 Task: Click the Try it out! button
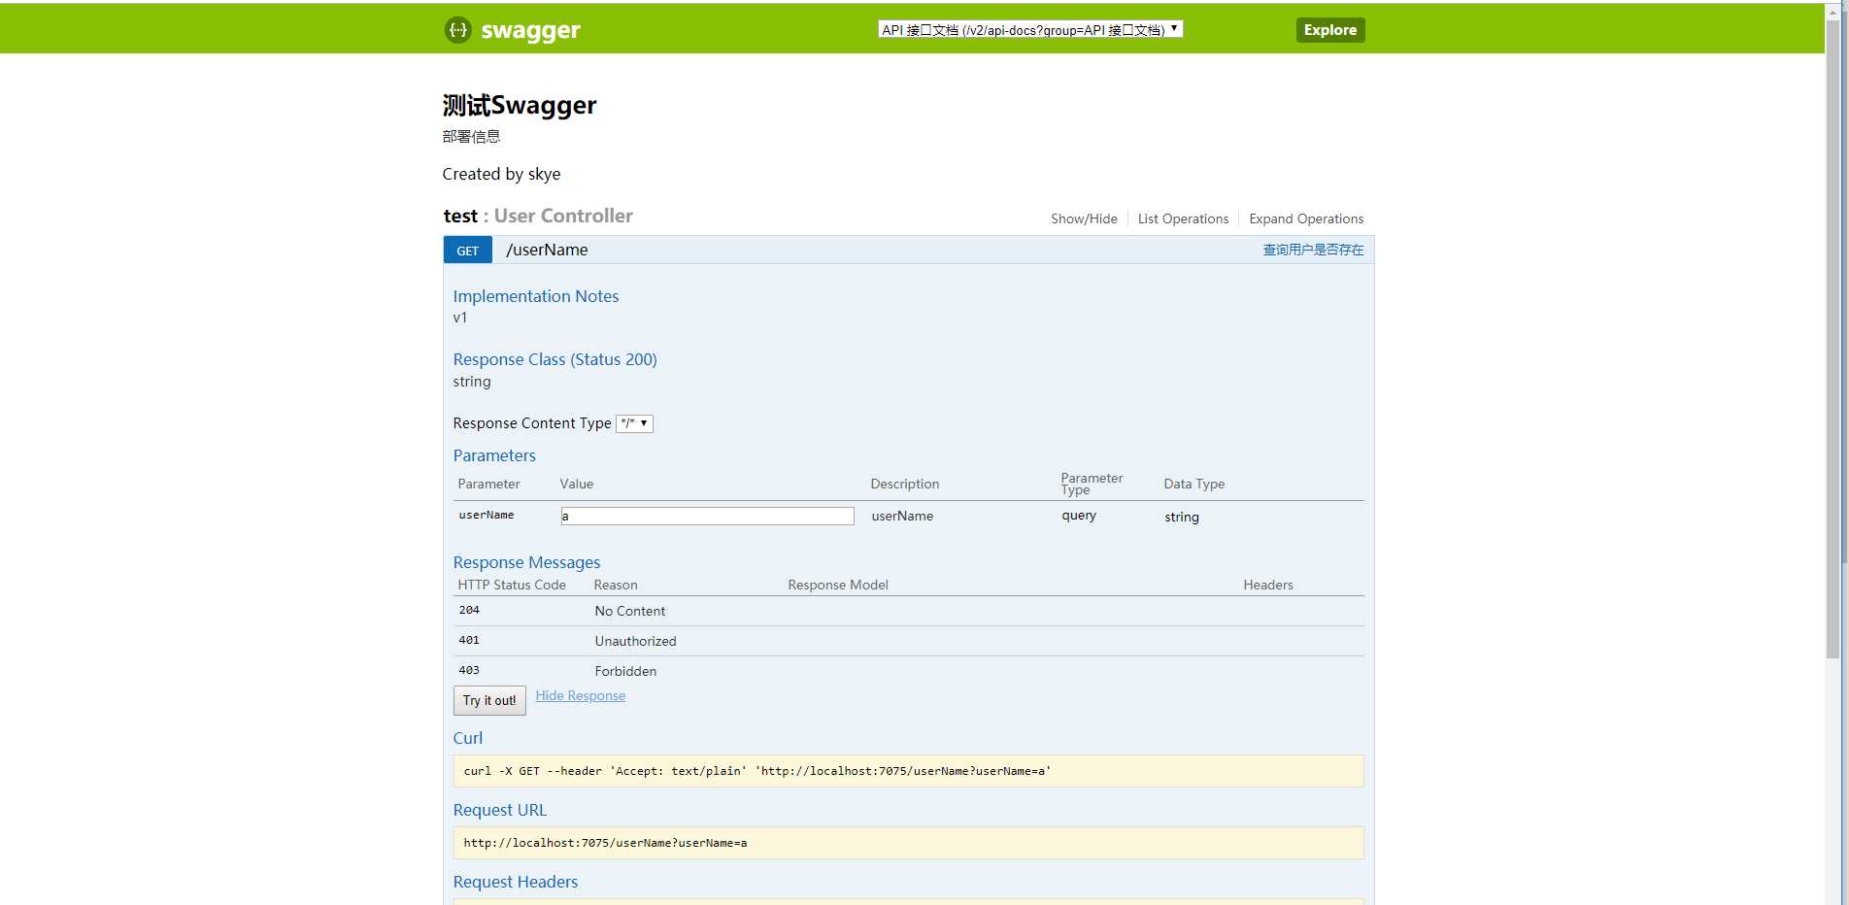(489, 700)
